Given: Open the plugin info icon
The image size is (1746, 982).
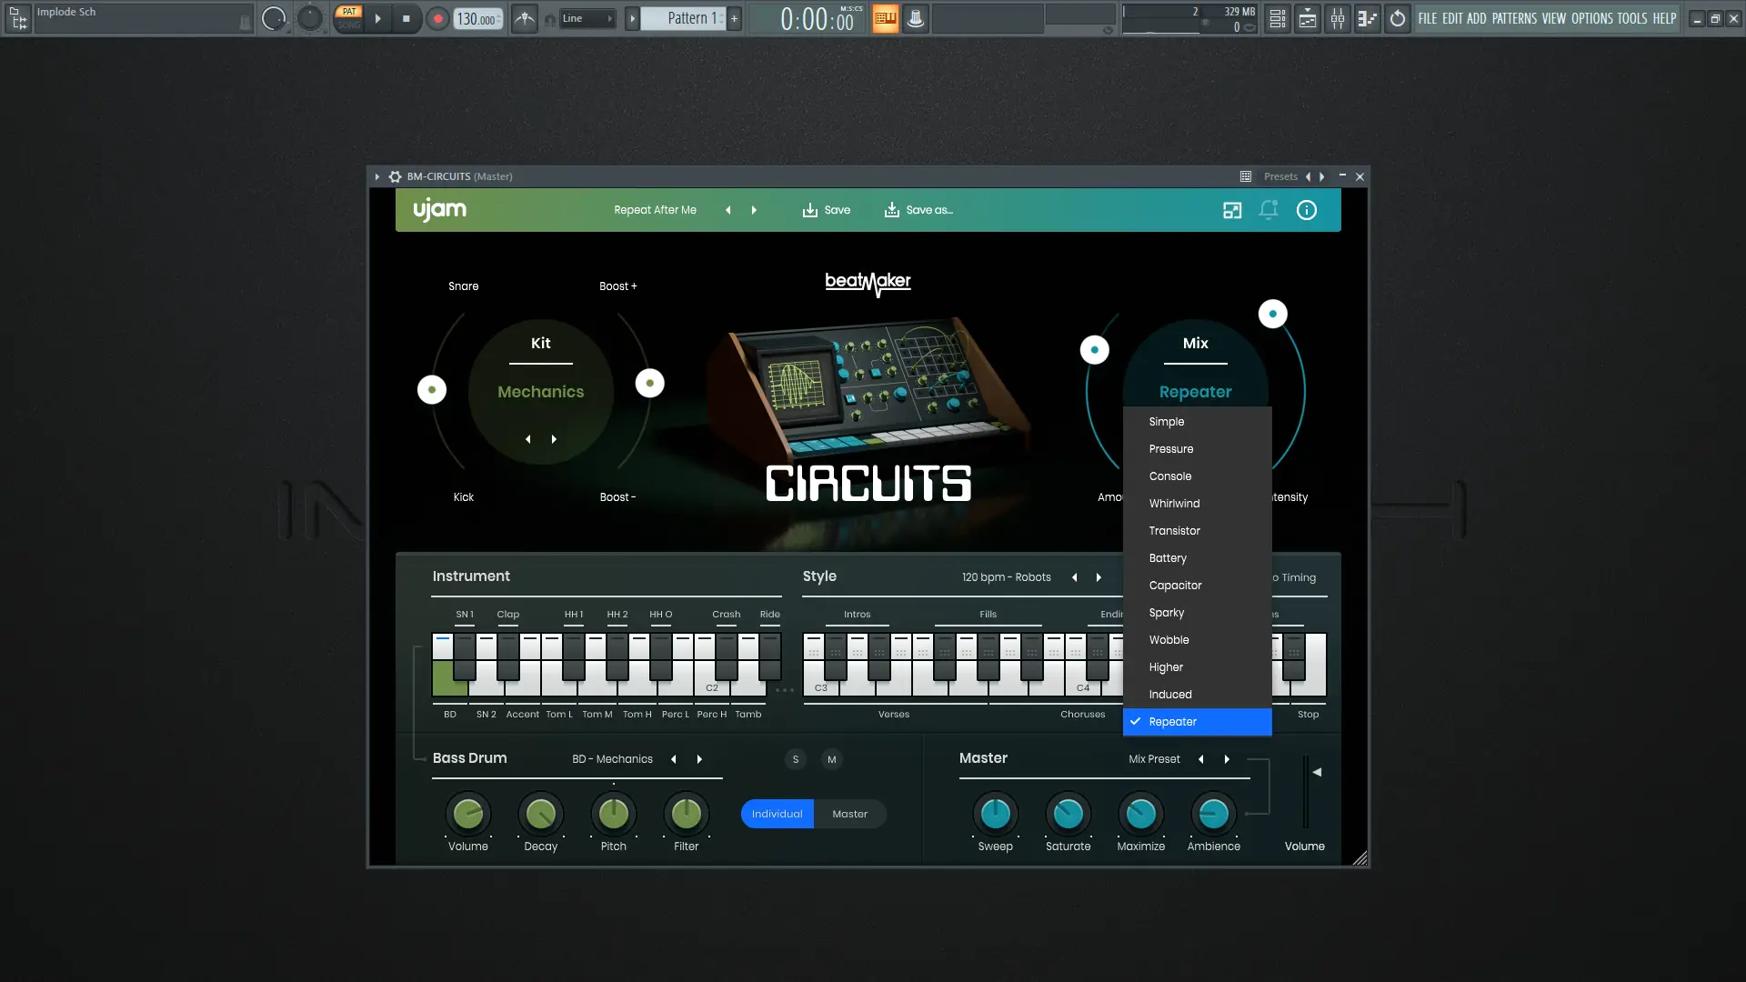Looking at the screenshot, I should pyautogui.click(x=1306, y=210).
